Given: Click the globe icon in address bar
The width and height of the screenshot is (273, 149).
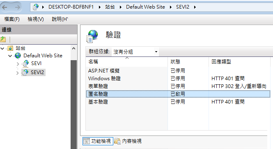Looking at the screenshot, I should (36, 7).
